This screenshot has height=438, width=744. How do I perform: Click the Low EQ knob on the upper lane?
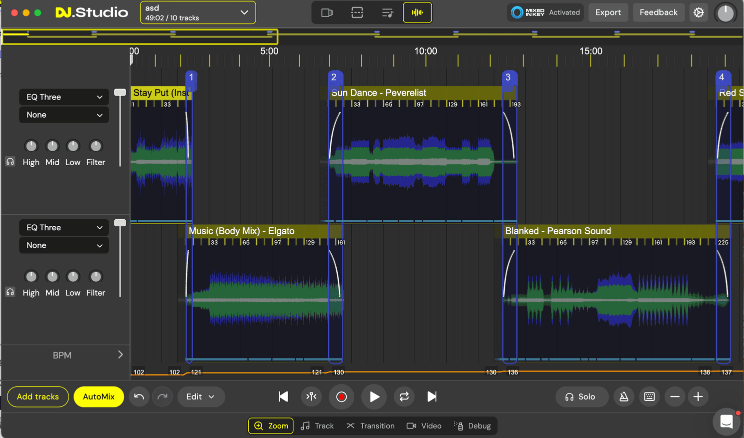click(73, 146)
